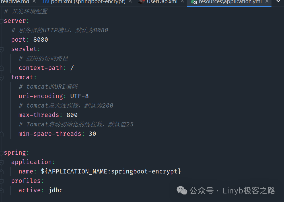Screen dimensions: 284x202
Task: Click the tomcat最大线程数 comment line
Action: click(66, 106)
